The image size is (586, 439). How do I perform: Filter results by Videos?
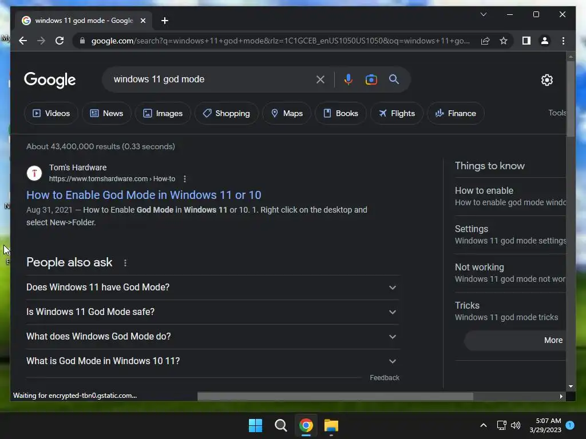51,113
